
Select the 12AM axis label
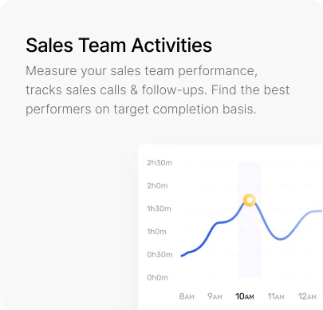307,296
